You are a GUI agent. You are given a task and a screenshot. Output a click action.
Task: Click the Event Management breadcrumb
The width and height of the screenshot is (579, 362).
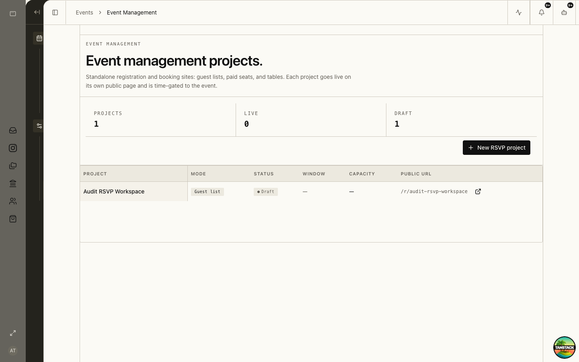click(x=132, y=12)
